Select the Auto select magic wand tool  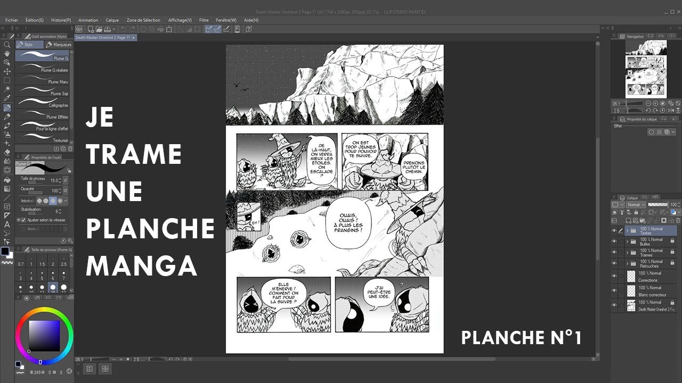coord(7,89)
